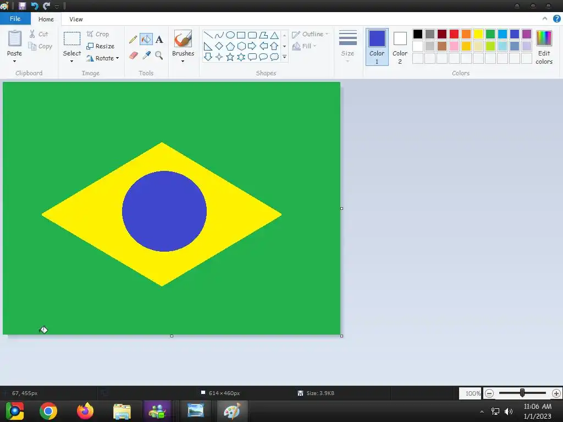Expand the Paste dropdown arrow
This screenshot has height=422, width=563.
[14, 62]
